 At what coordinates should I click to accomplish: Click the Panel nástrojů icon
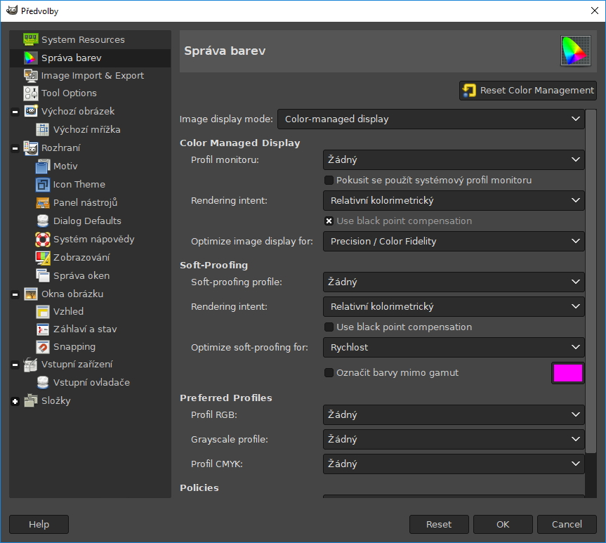pyautogui.click(x=43, y=202)
